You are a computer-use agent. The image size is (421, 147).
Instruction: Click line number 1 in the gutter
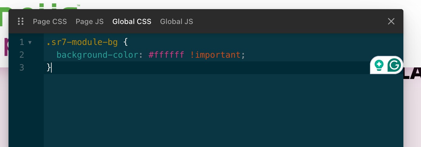point(22,42)
